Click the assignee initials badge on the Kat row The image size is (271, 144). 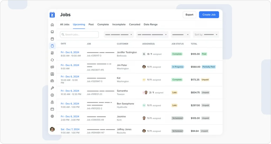point(144,80)
